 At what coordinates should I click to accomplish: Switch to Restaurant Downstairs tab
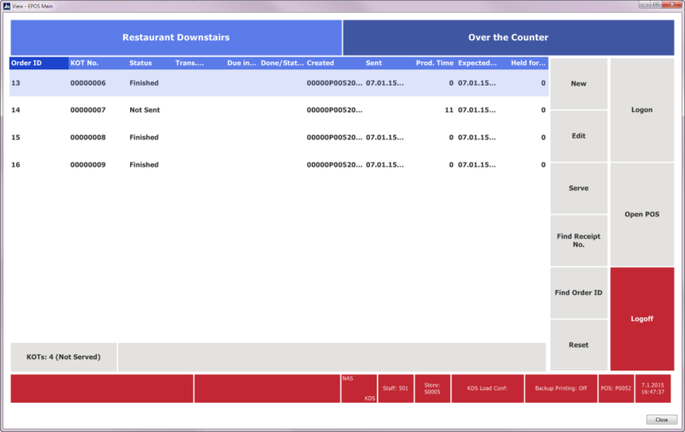tap(176, 38)
